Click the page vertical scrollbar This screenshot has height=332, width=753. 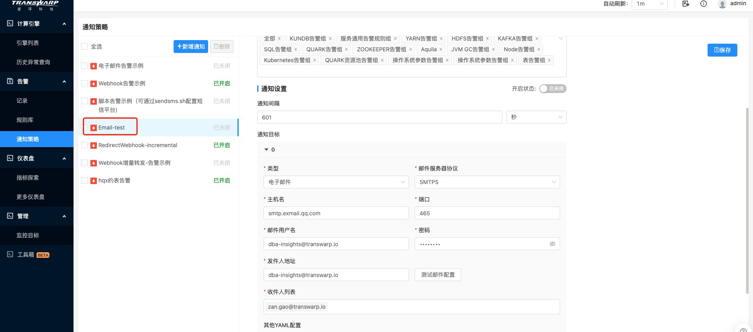747,200
